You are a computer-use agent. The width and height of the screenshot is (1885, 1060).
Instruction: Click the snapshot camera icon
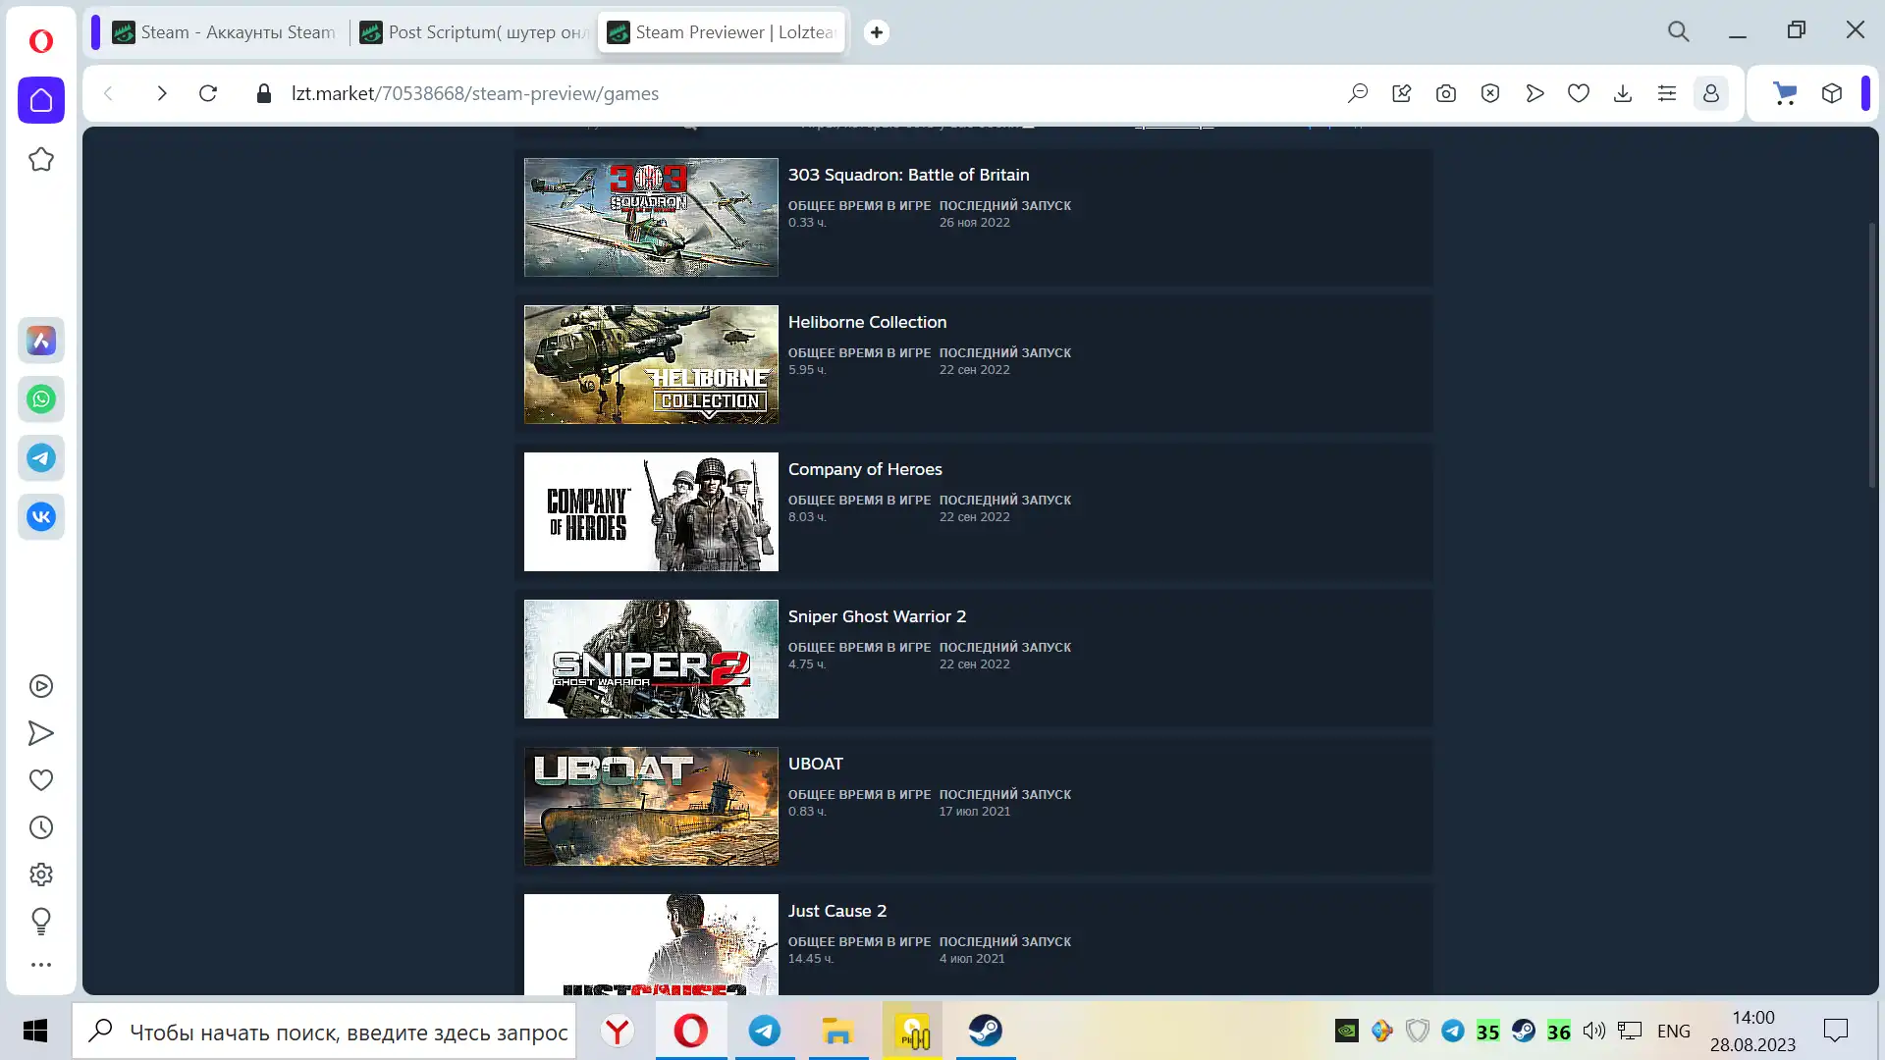[x=1445, y=93]
